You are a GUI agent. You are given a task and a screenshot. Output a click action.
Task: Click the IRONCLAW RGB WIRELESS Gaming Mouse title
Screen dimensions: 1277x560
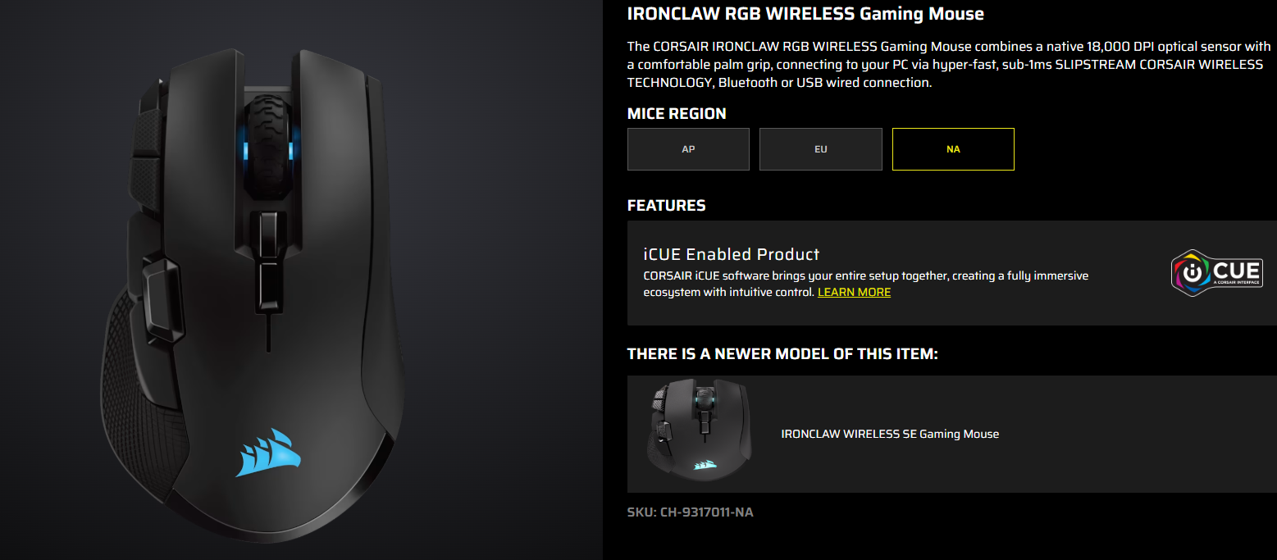pyautogui.click(x=805, y=14)
